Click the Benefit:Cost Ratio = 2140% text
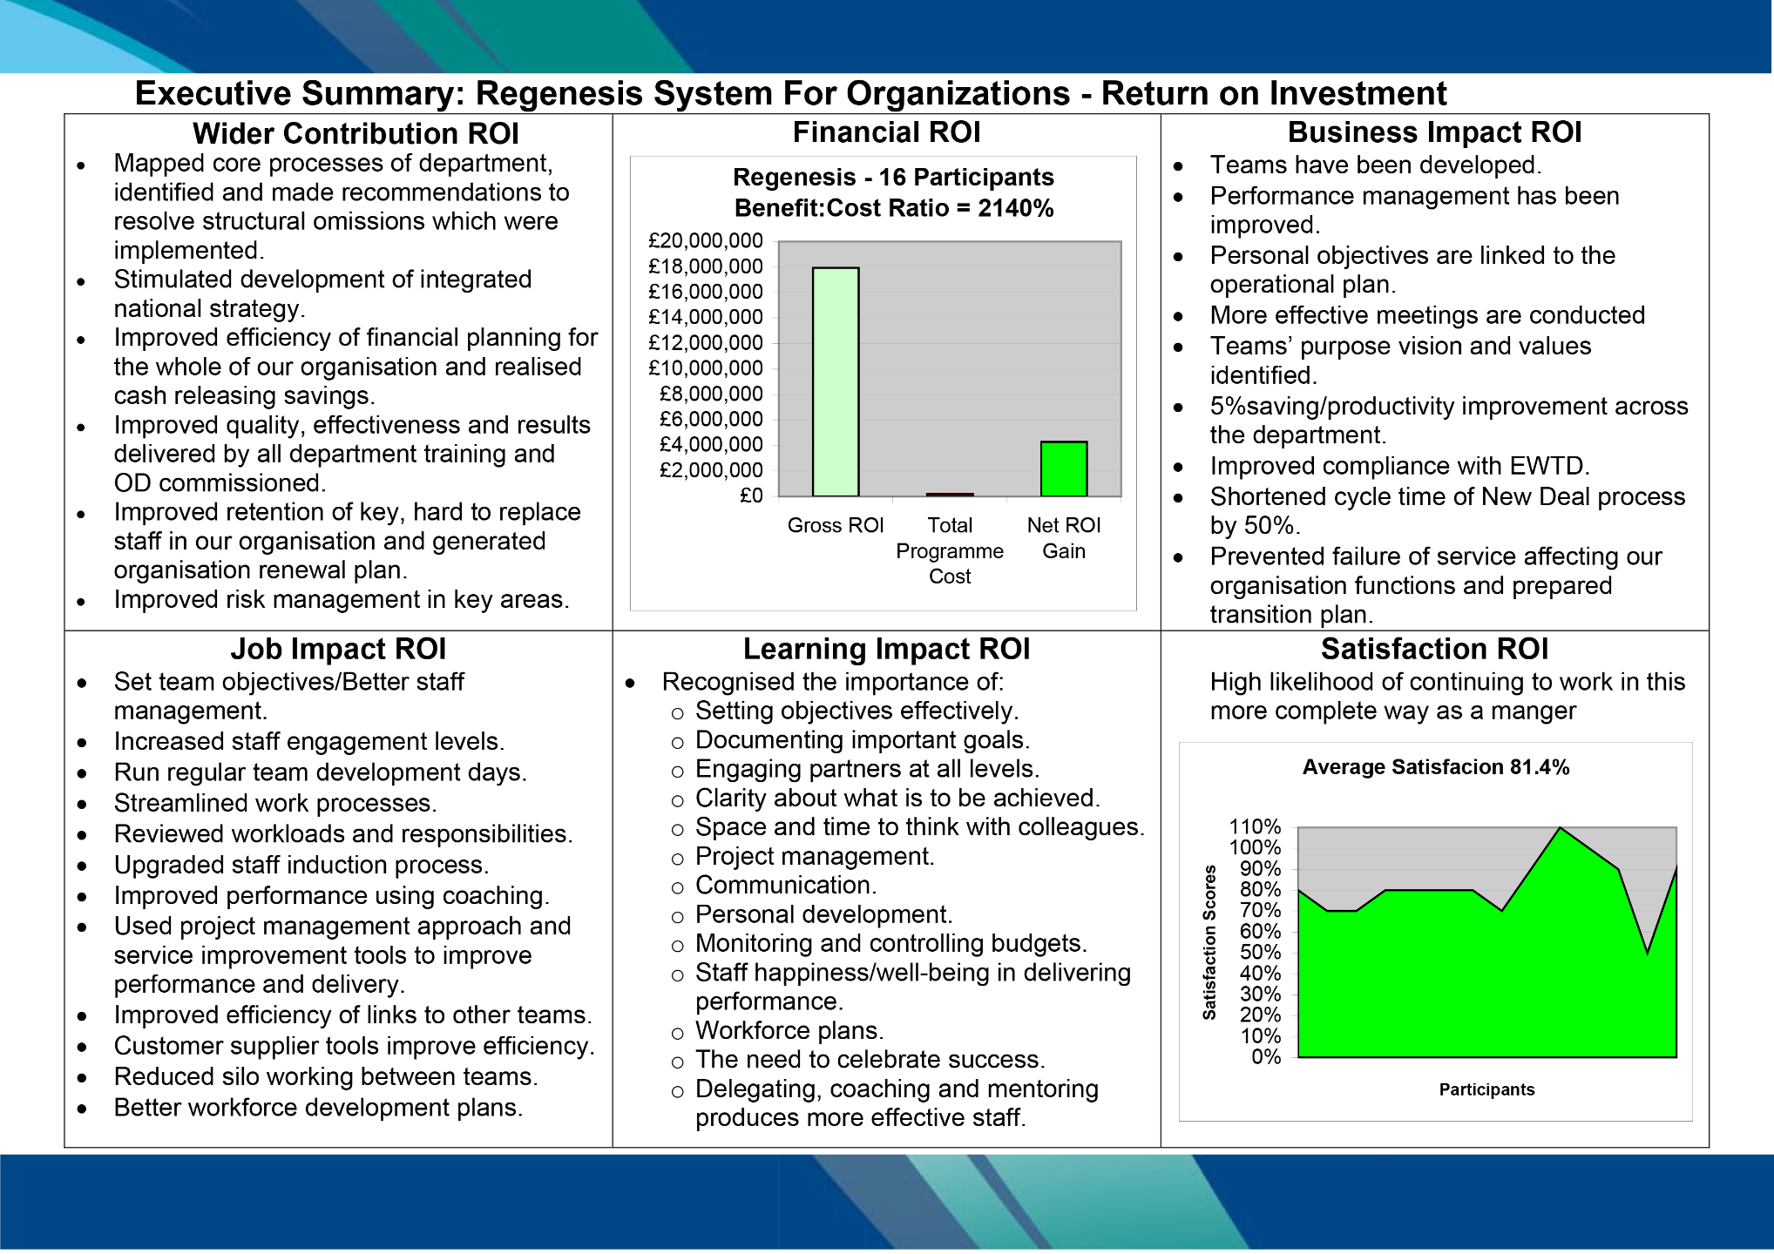Image resolution: width=1774 pixels, height=1254 pixels. tap(894, 208)
